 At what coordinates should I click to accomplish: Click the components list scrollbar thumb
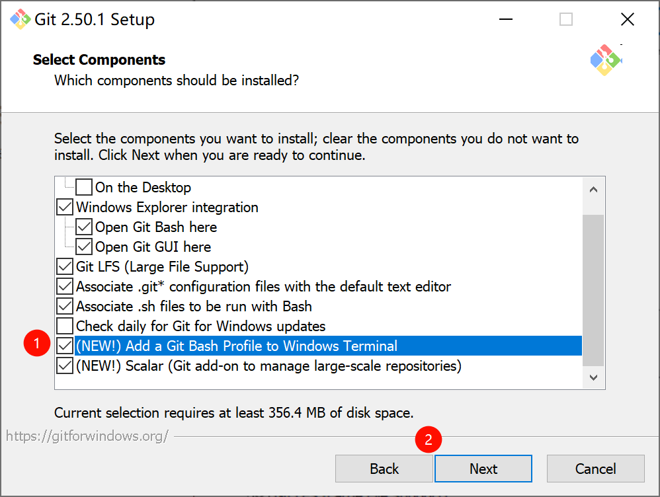[593, 290]
